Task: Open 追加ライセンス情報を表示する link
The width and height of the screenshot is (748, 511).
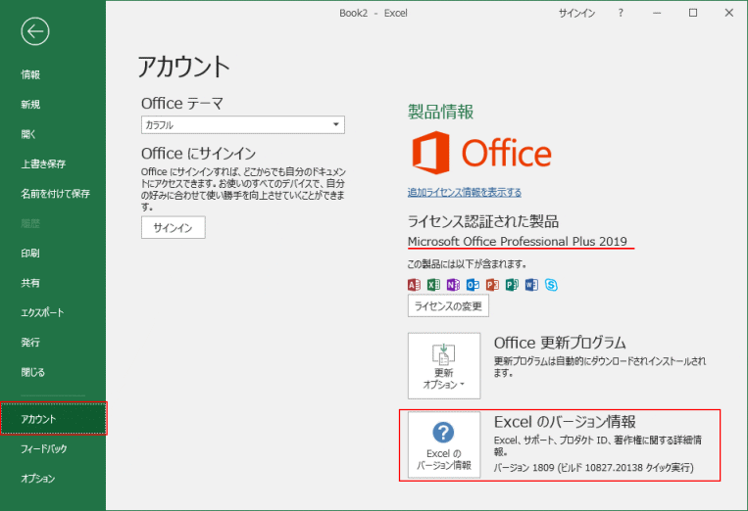Action: [x=465, y=193]
